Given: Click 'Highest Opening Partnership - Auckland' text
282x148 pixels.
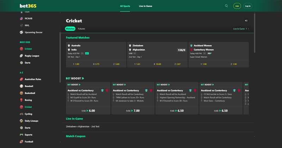Looking at the screenshot, I should (x=177, y=97).
